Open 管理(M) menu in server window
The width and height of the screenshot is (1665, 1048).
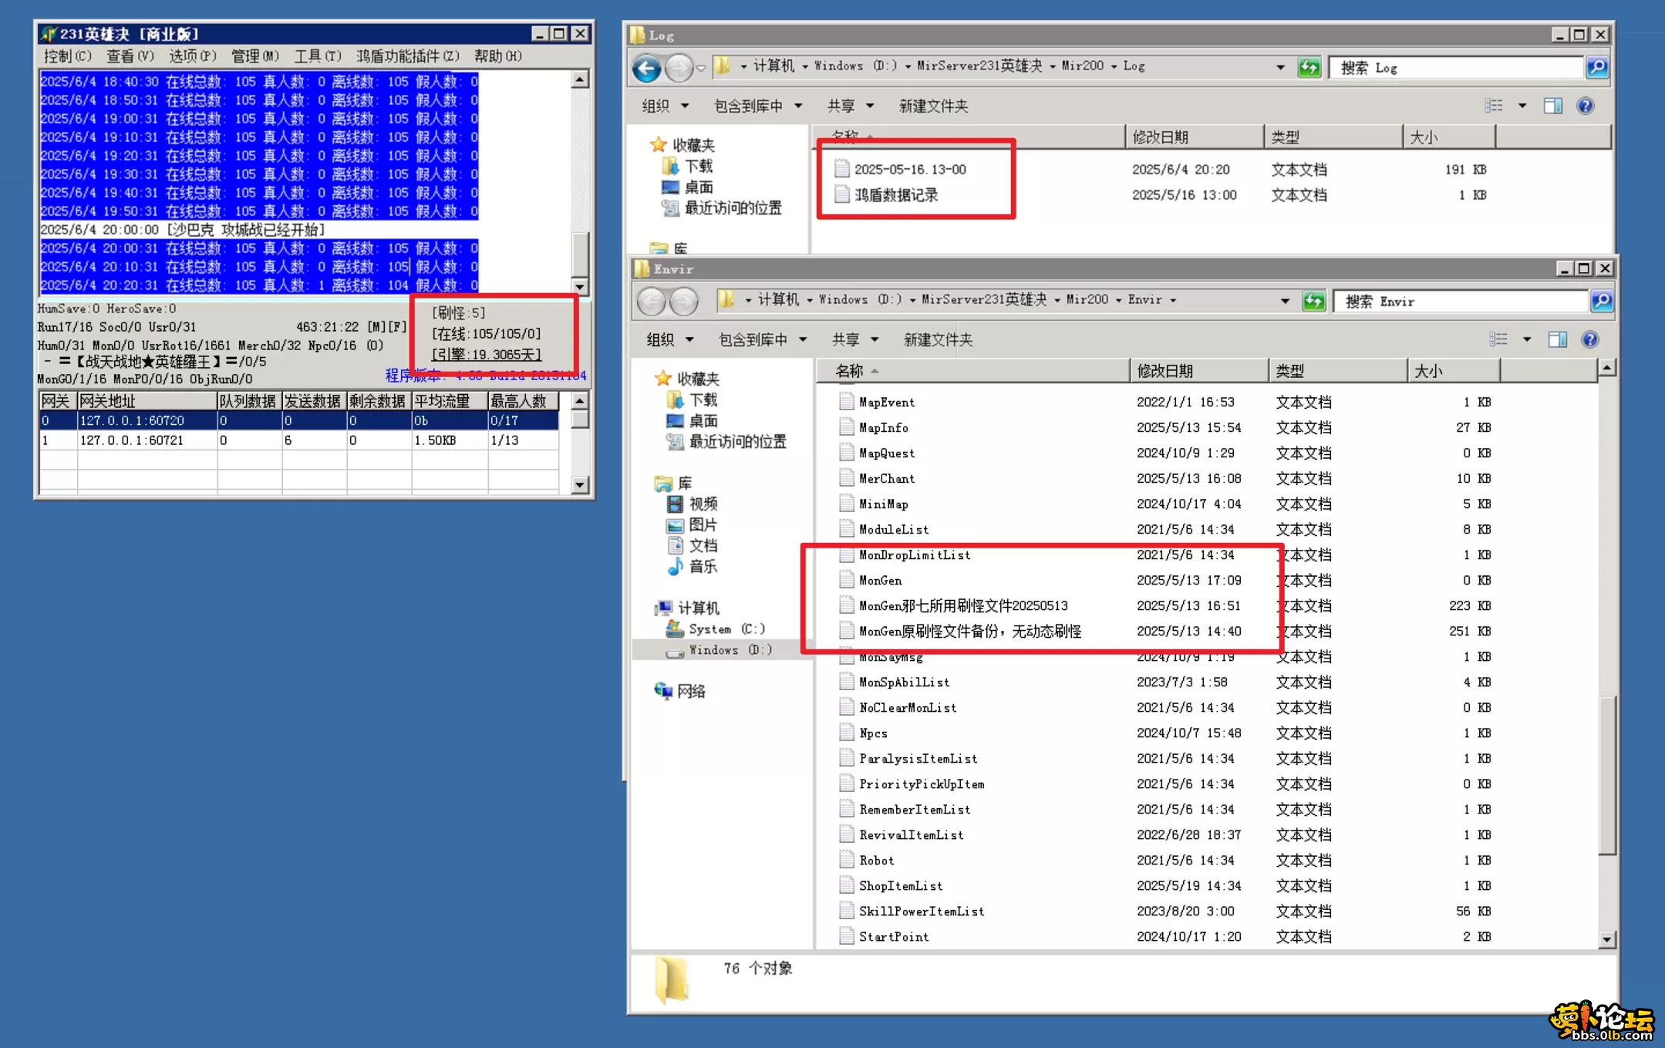tap(255, 56)
